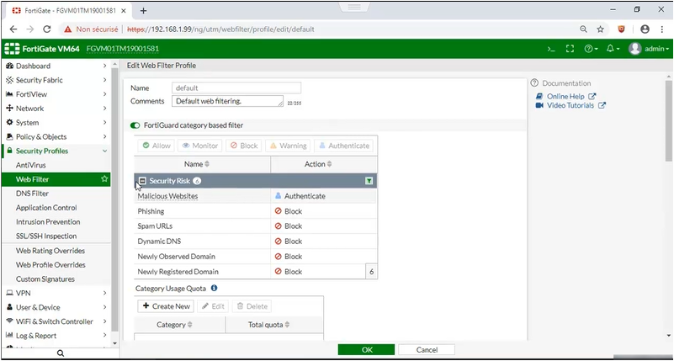The image size is (674, 361).
Task: Favorite Web Filter with star icon
Action: pyautogui.click(x=104, y=179)
